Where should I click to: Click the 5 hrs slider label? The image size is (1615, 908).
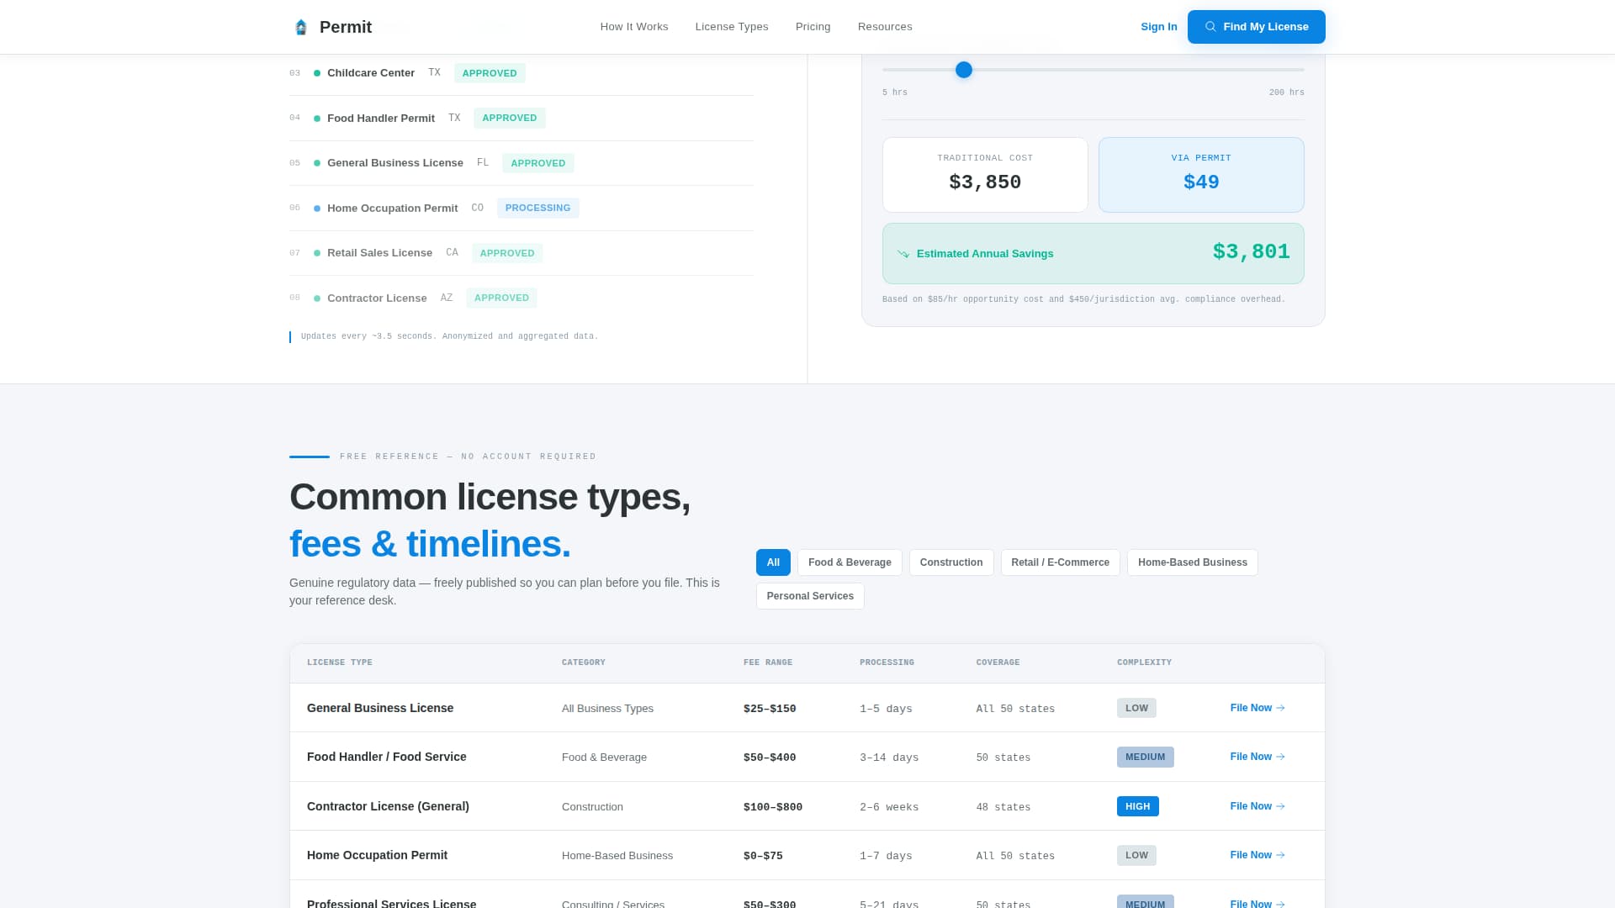coord(895,92)
